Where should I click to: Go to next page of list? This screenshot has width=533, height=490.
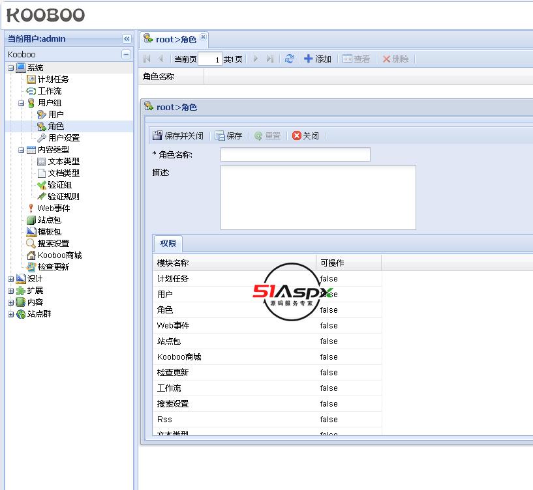point(256,59)
